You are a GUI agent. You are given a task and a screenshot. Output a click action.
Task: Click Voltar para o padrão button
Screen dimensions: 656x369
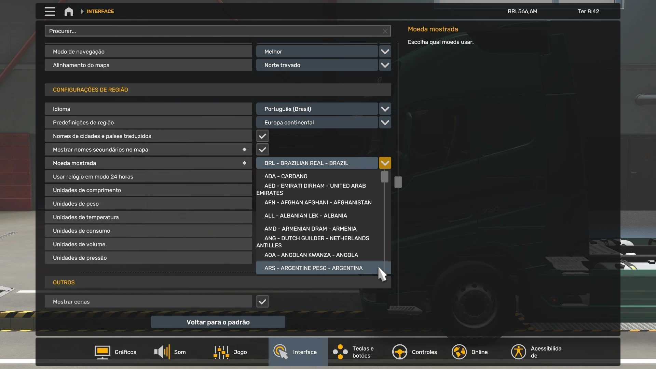pyautogui.click(x=218, y=322)
